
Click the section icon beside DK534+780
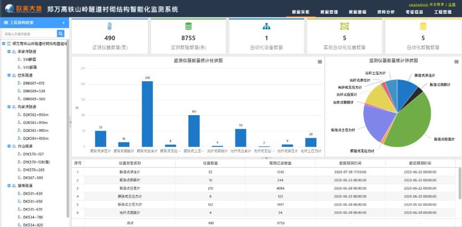pos(20,217)
